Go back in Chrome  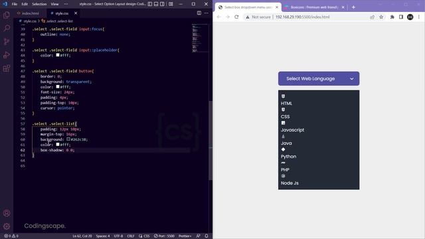point(218,17)
